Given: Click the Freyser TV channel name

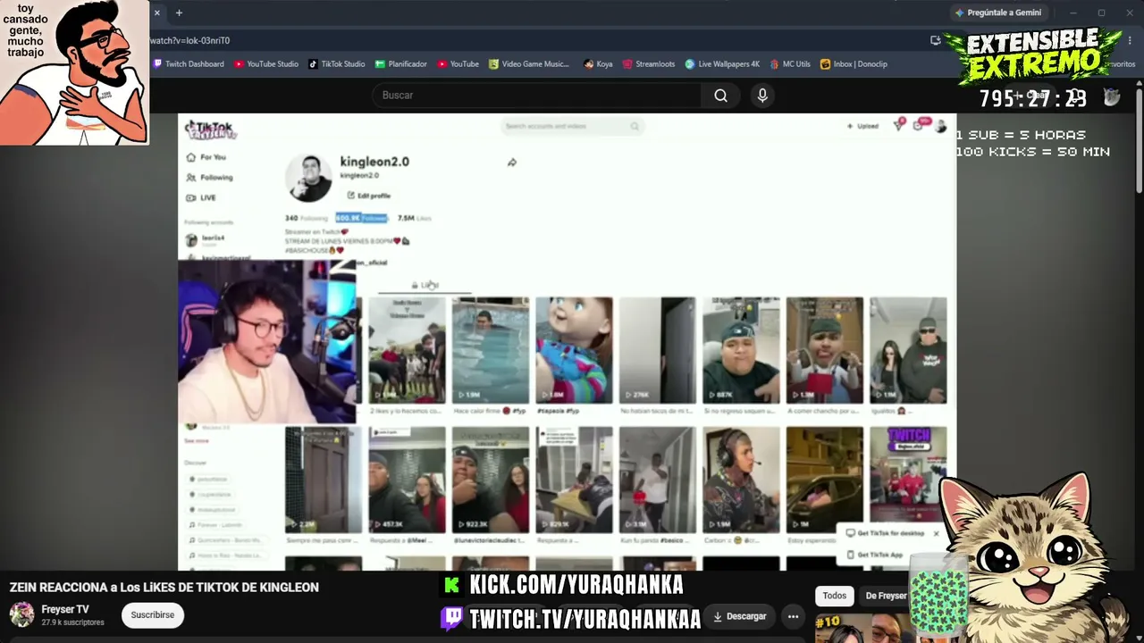Looking at the screenshot, I should coord(65,610).
